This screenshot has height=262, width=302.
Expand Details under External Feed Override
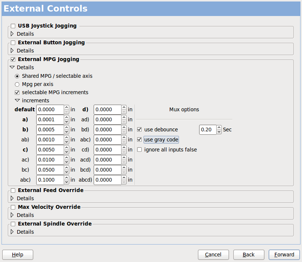coord(12,198)
